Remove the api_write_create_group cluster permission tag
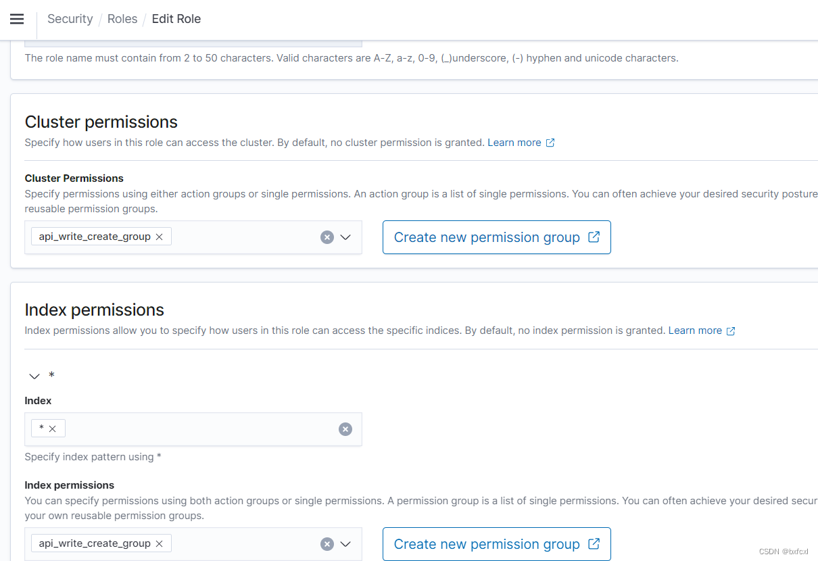The width and height of the screenshot is (818, 561). [160, 237]
